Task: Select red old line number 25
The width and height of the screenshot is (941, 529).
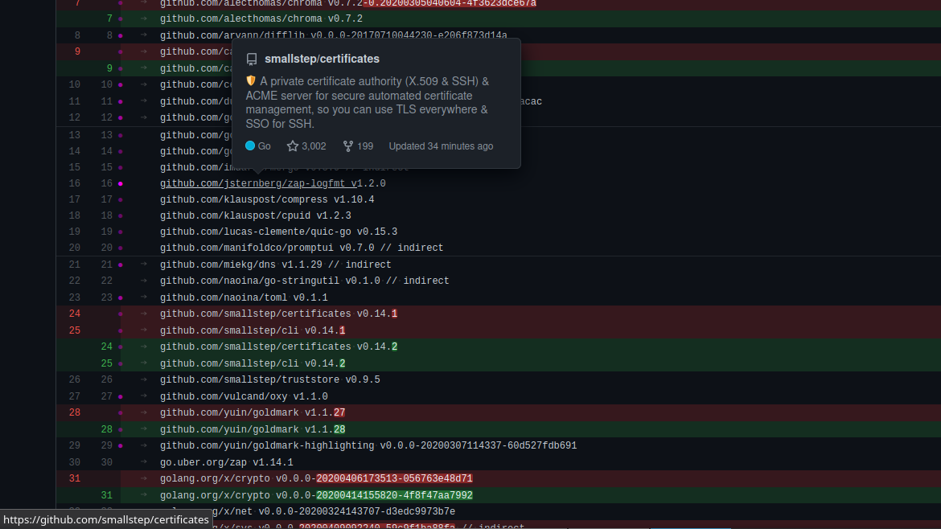Action: pyautogui.click(x=75, y=330)
